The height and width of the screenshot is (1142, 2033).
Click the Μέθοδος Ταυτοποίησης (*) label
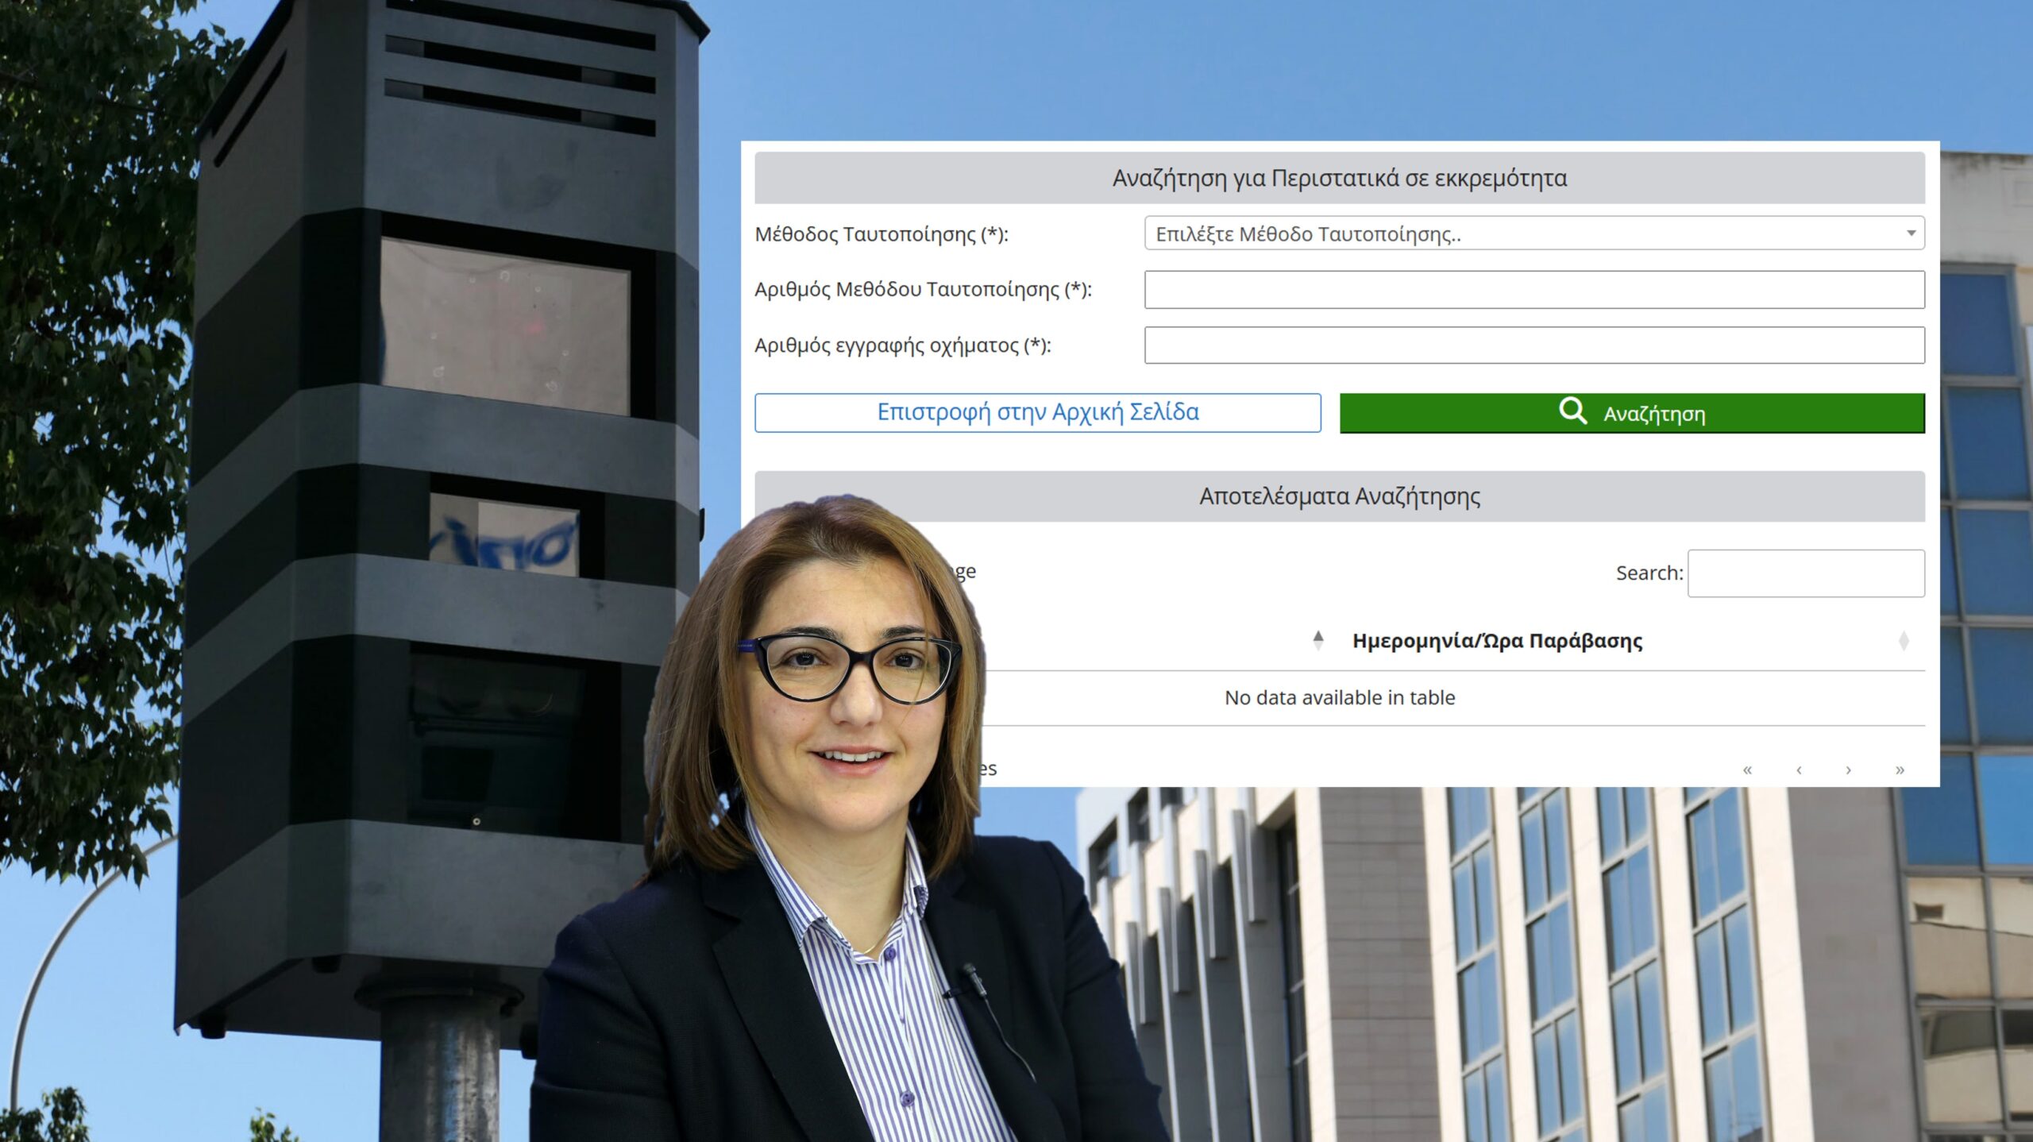point(881,234)
